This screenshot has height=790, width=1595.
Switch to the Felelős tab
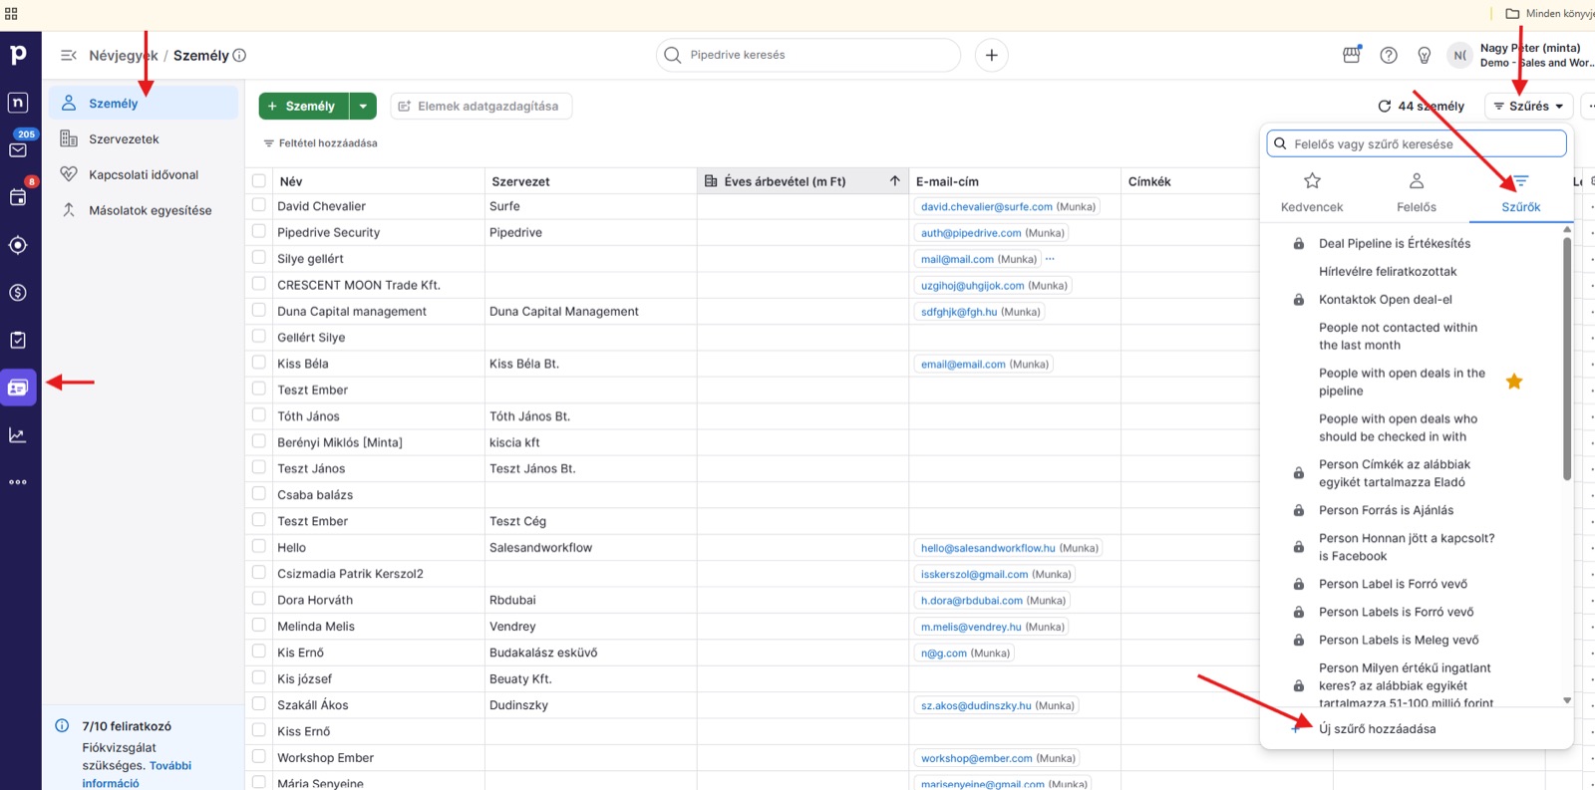click(x=1417, y=193)
